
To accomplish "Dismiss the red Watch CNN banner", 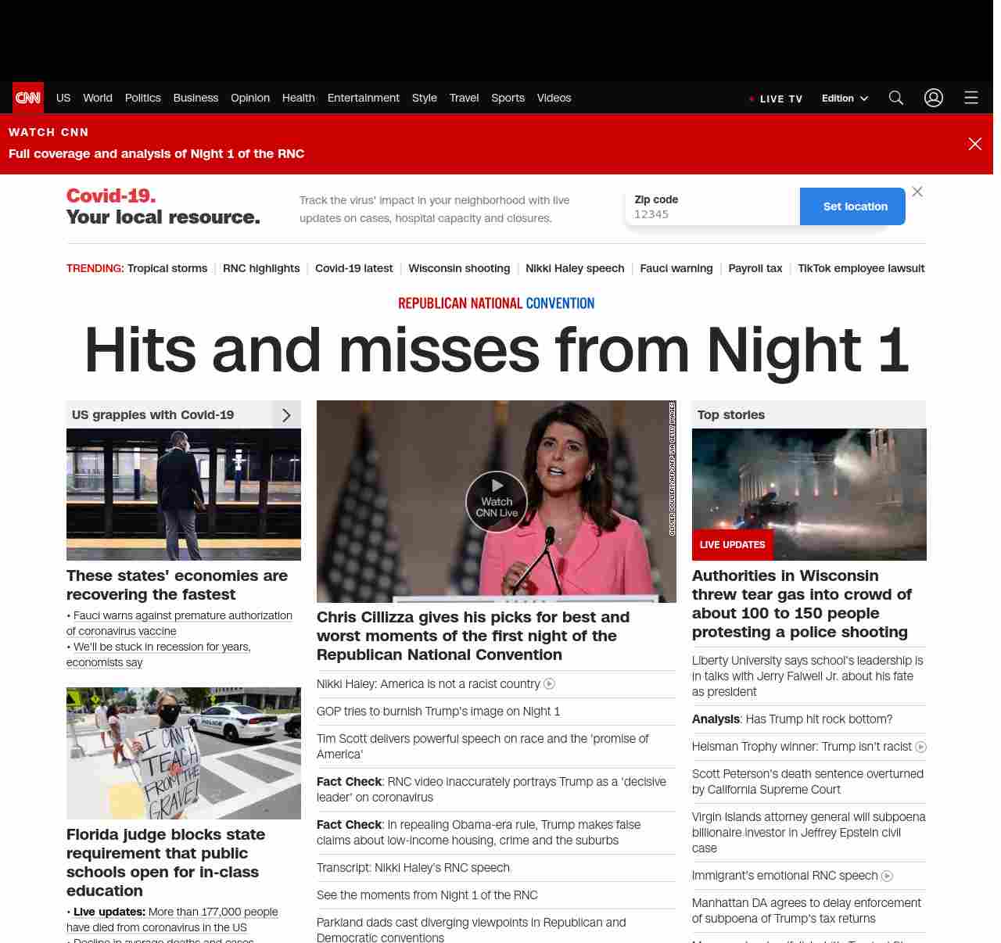I will click(974, 144).
